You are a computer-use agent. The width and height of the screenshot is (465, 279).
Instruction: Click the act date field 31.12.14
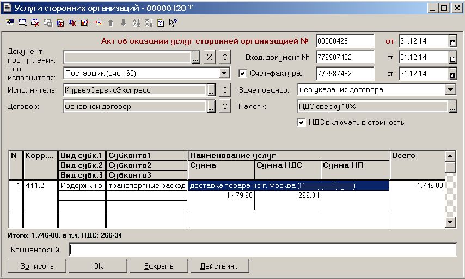pyautogui.click(x=424, y=41)
